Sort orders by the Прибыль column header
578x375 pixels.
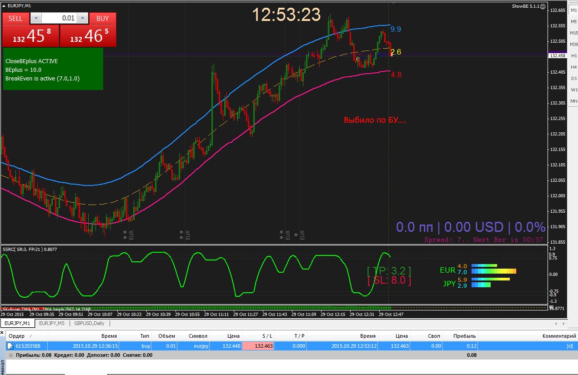(460, 336)
